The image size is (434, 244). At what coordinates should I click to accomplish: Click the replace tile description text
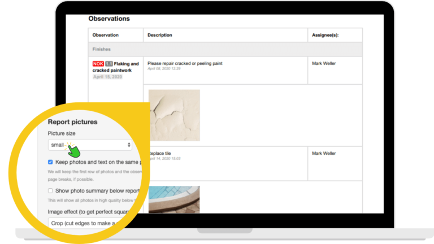[160, 153]
